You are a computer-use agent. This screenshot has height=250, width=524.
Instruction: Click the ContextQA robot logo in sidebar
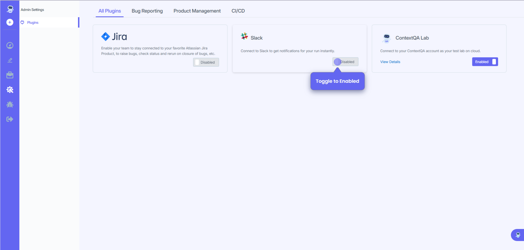coord(10,9)
